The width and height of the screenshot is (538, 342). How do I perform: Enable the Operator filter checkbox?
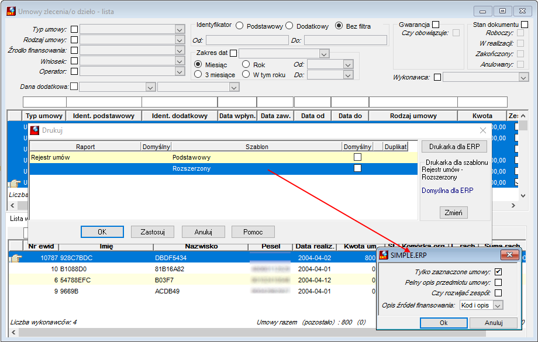74,71
